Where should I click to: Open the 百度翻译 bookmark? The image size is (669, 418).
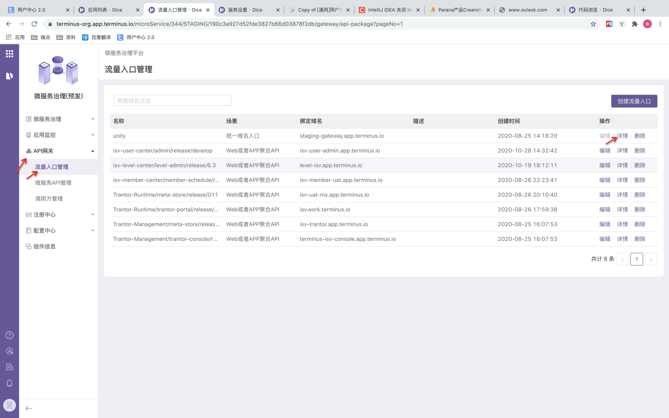tap(96, 37)
